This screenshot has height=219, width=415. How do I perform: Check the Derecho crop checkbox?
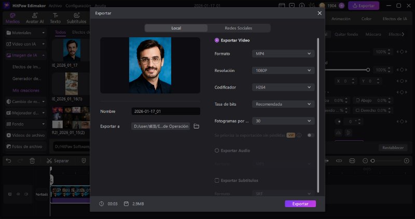357,110
